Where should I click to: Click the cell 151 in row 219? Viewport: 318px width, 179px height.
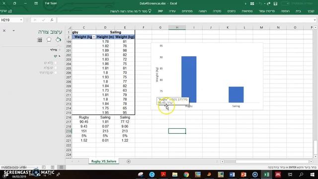tap(84, 131)
